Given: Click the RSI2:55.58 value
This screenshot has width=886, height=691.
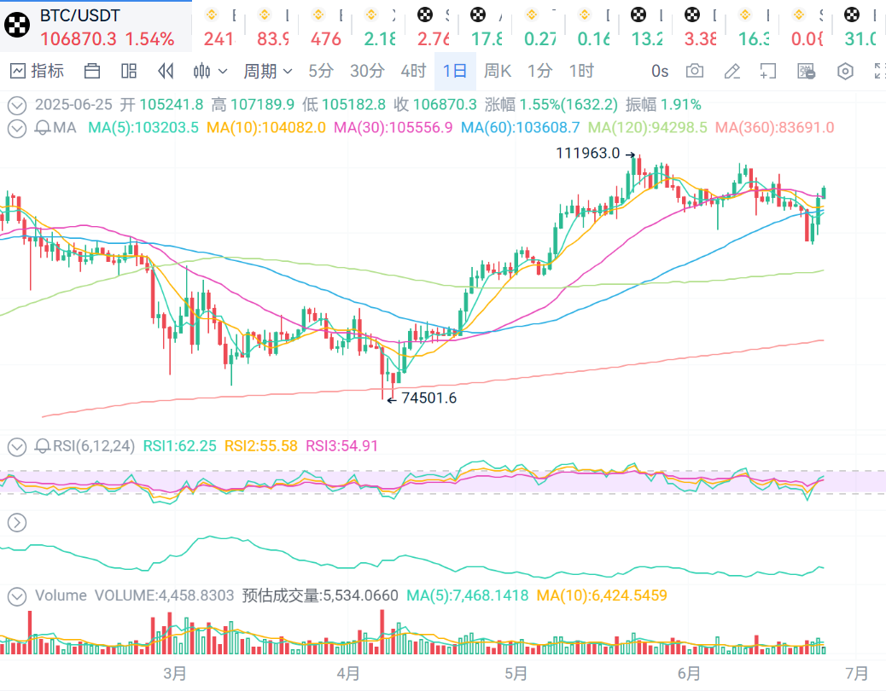Looking at the screenshot, I should 261,446.
